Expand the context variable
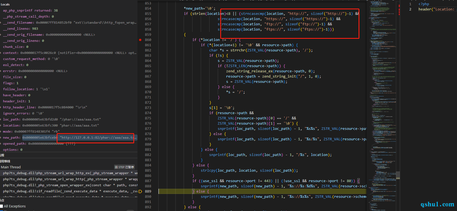Image resolution: width=457 pixels, height=211 pixels. pos(1,53)
